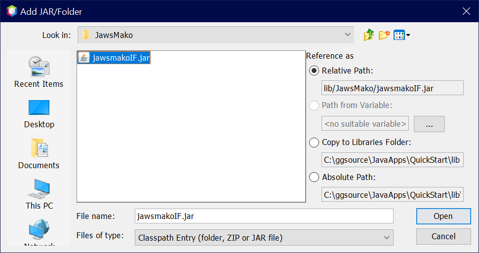The image size is (479, 253).
Task: Expand the Look in JawsMako dropdown
Action: click(x=215, y=35)
